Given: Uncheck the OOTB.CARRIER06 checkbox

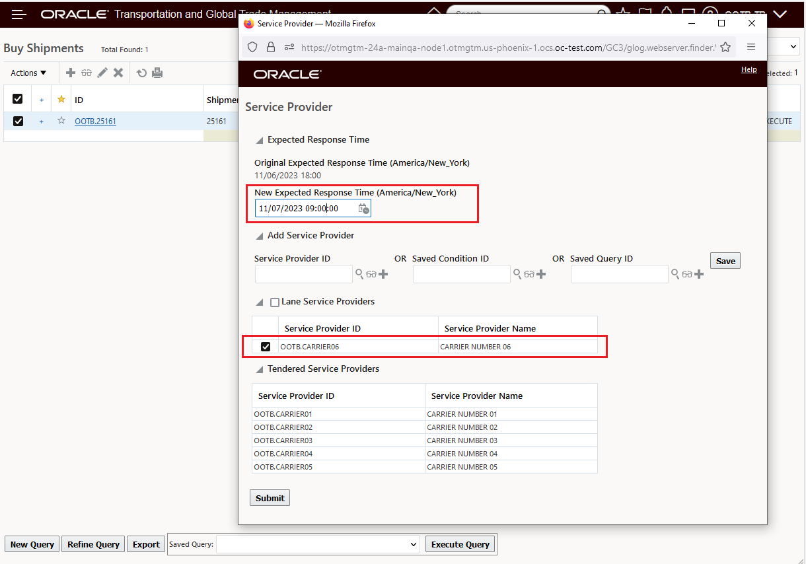Looking at the screenshot, I should (x=266, y=347).
